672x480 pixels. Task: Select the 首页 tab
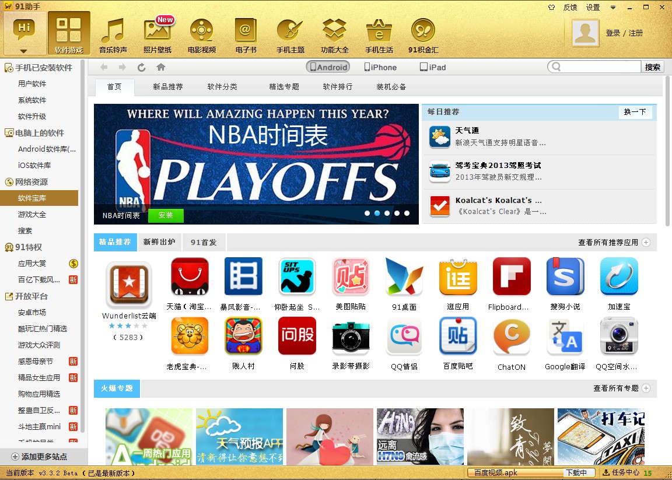click(x=114, y=87)
